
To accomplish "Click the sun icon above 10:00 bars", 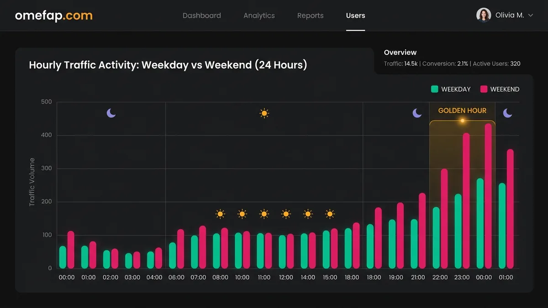I will [242, 214].
